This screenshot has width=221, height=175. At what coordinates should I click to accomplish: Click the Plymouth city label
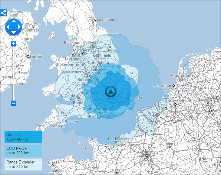[x=57, y=126]
